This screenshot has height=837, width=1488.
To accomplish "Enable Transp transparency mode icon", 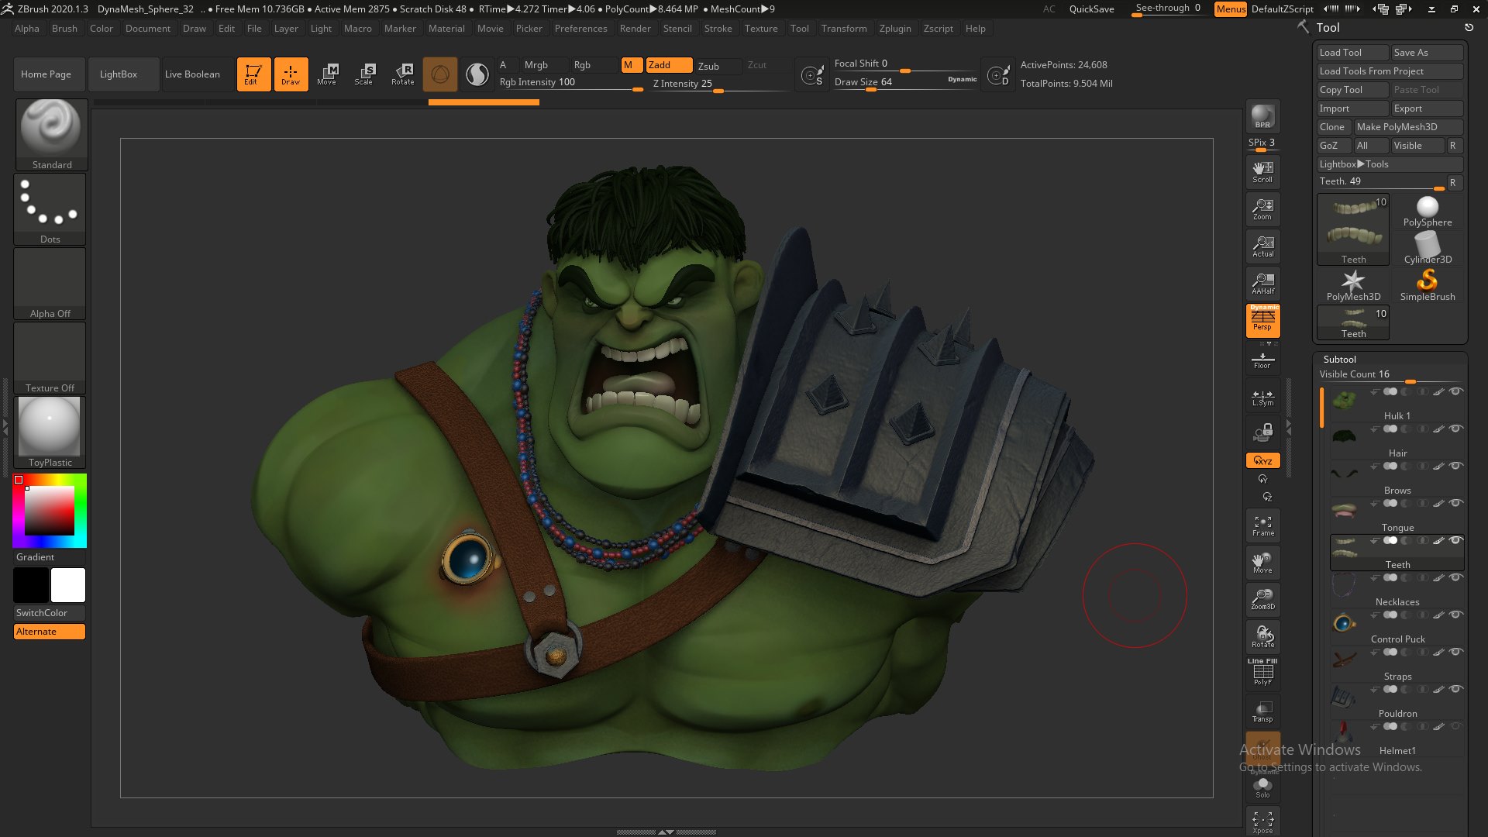I will (1262, 711).
